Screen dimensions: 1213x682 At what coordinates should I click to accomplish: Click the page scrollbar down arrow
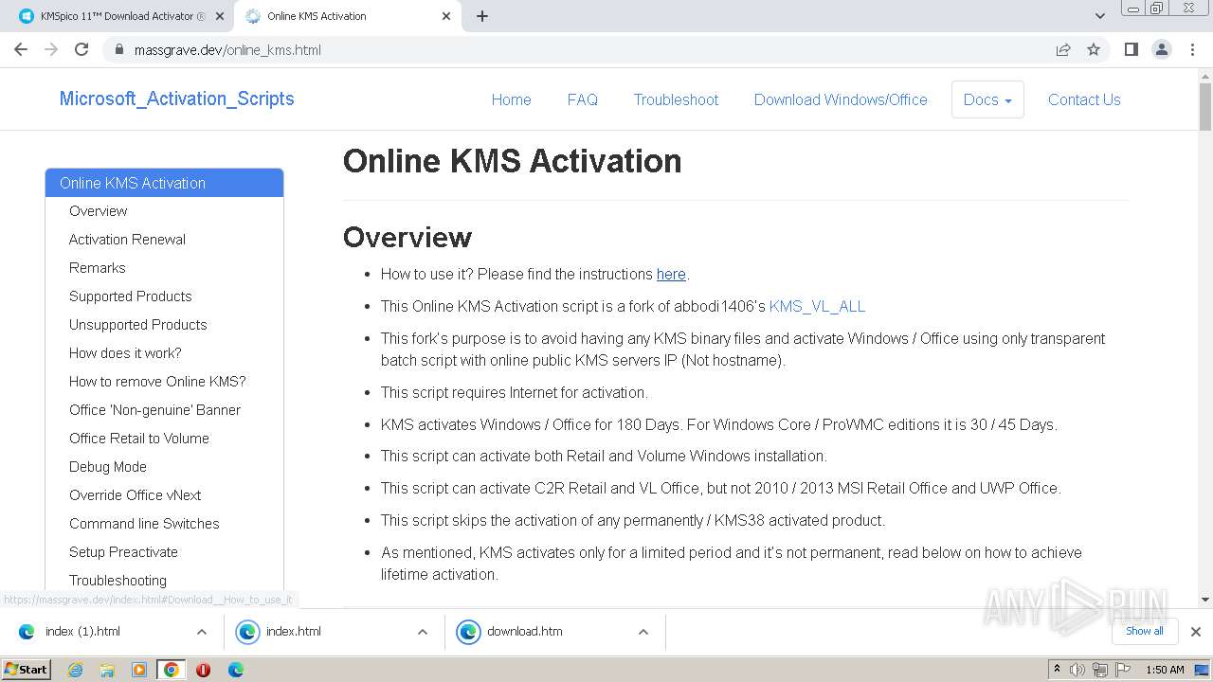1205,600
